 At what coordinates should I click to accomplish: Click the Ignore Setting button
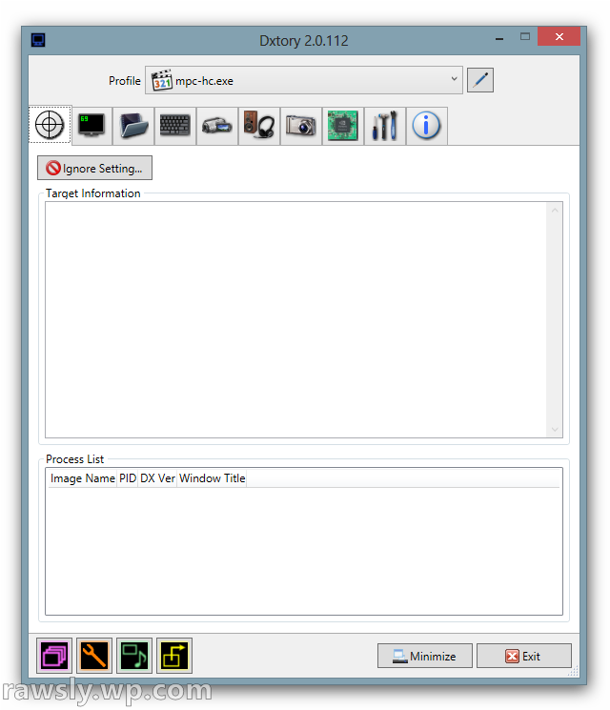pos(94,169)
